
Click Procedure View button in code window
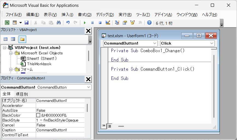coord(104,126)
